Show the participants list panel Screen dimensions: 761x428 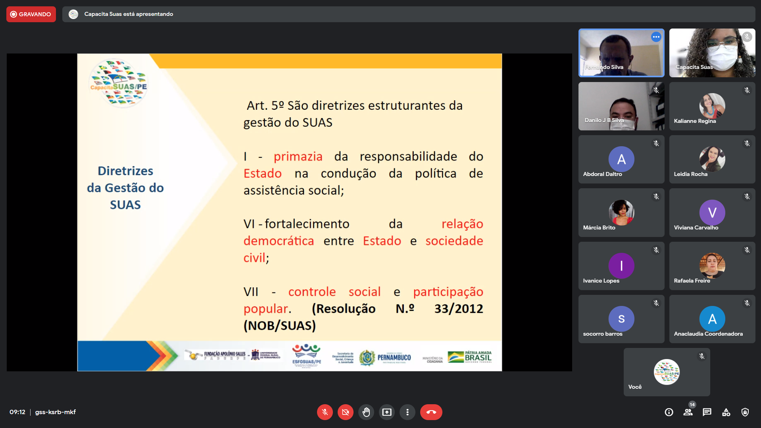pyautogui.click(x=688, y=412)
